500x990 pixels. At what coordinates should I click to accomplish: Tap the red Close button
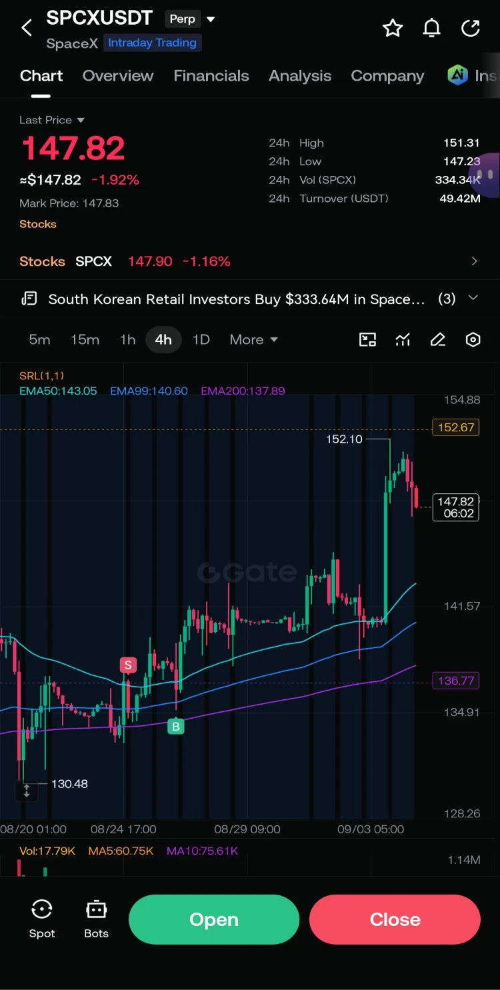[395, 919]
